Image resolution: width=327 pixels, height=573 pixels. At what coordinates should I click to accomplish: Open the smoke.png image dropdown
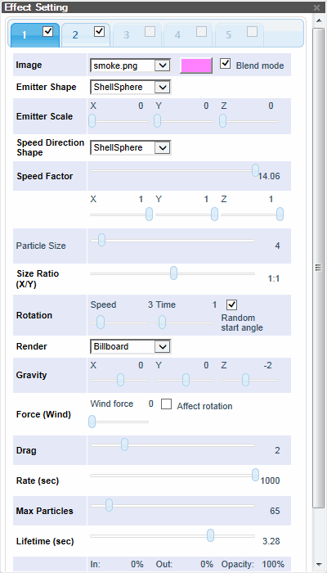coord(130,65)
